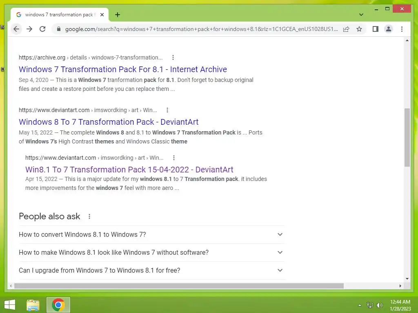
Task: Expand How to convert Windows 8.1 question
Action: 152,234
